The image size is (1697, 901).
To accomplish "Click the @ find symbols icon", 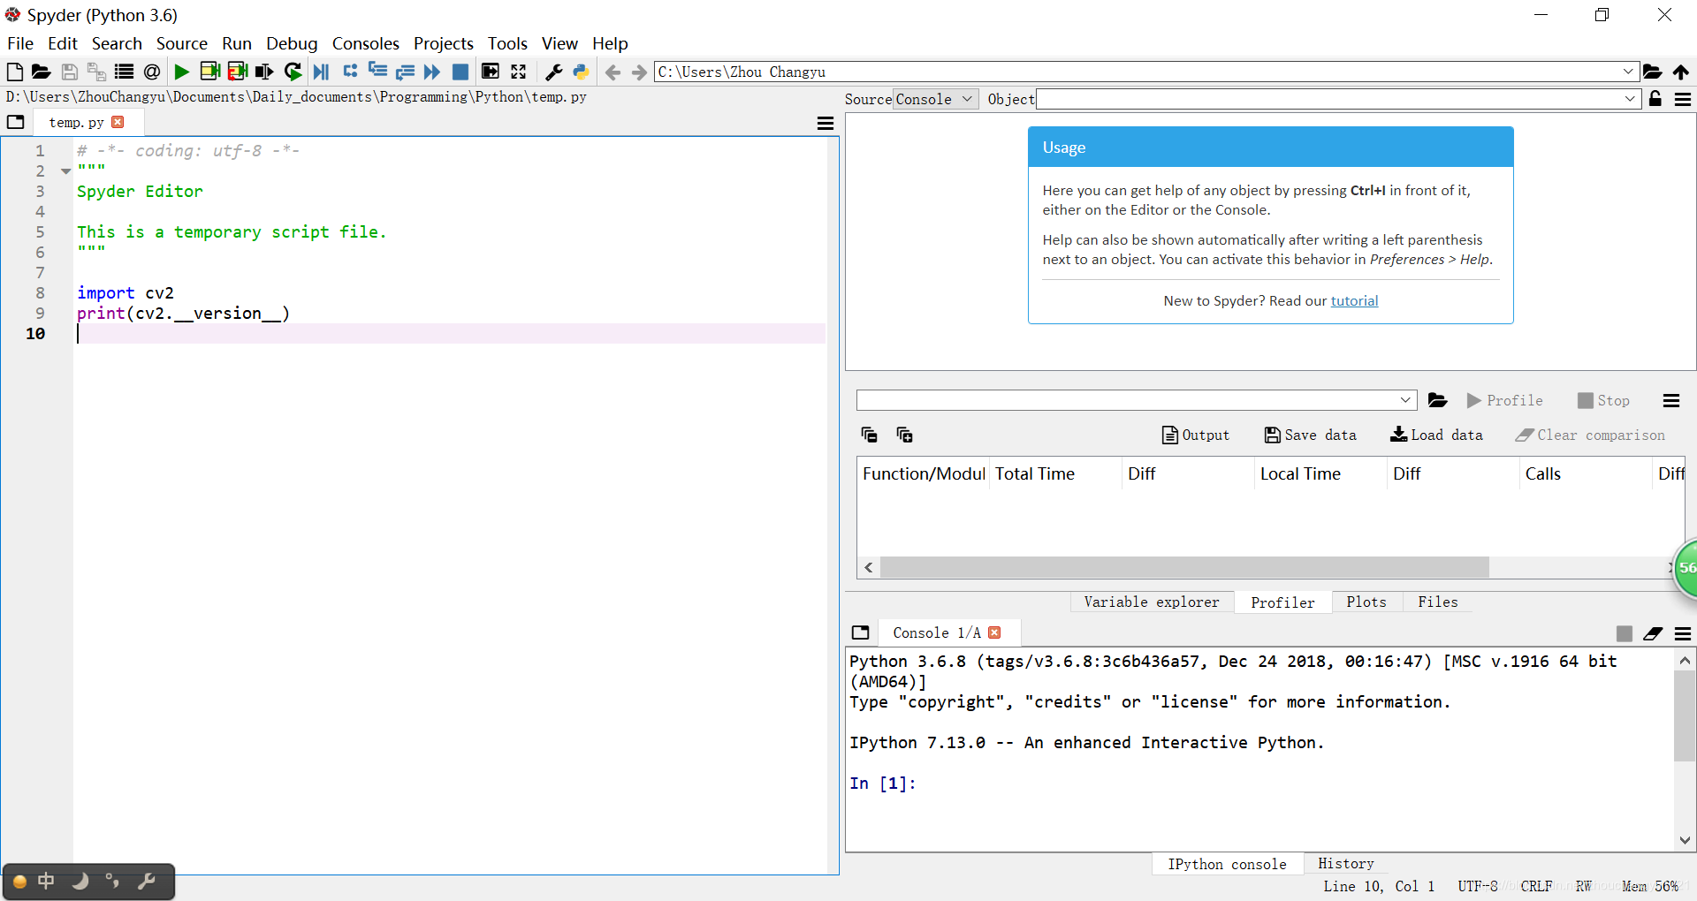I will (x=152, y=72).
